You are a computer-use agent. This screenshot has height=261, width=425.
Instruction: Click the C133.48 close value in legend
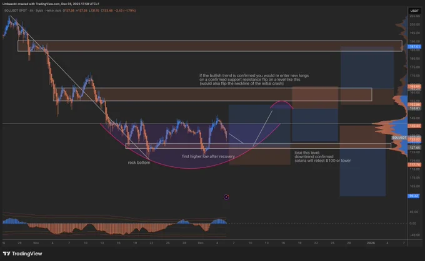(x=106, y=11)
